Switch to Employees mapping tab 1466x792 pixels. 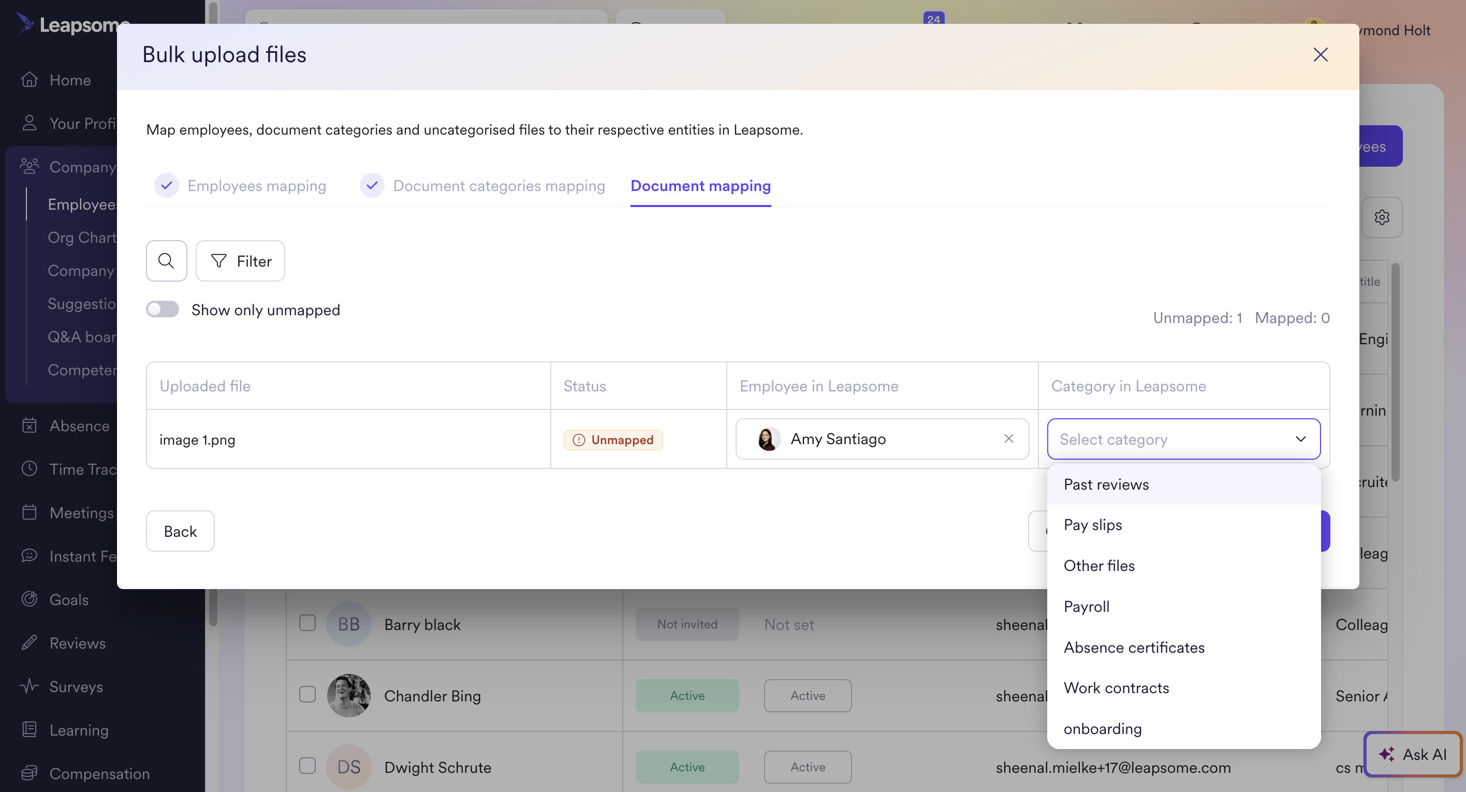[x=256, y=185]
